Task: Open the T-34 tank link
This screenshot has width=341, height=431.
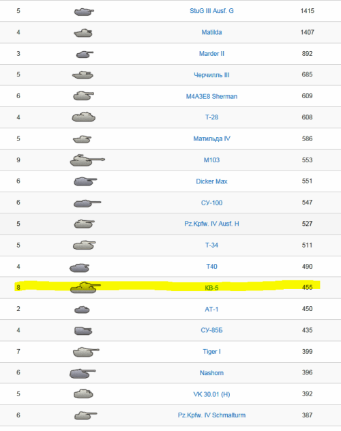Action: [211, 246]
